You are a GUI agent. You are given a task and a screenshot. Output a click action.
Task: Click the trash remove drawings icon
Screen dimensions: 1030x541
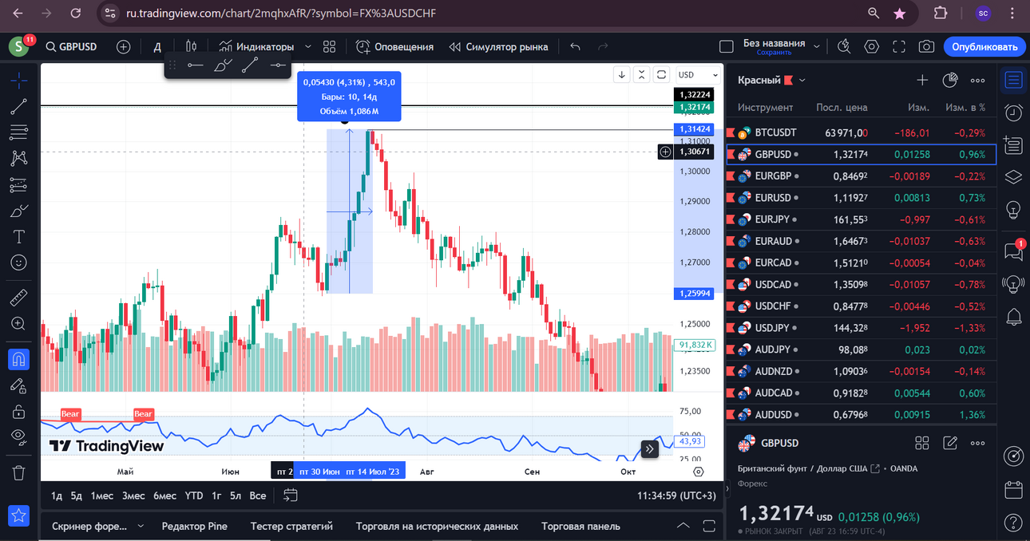pos(19,472)
